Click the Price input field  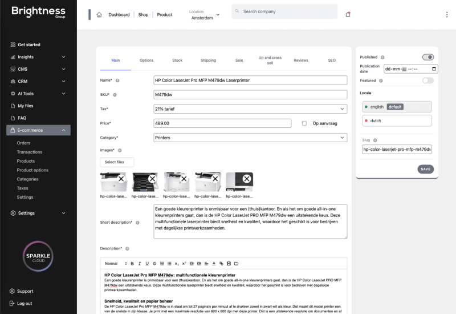pyautogui.click(x=222, y=123)
